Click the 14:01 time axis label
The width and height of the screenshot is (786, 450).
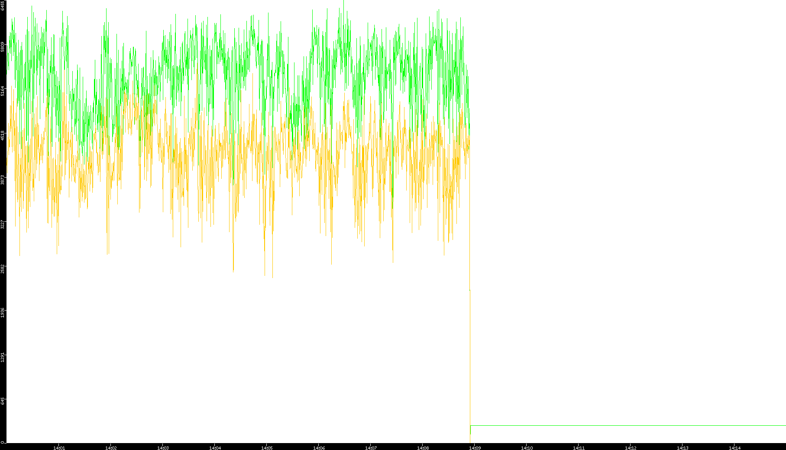(x=59, y=447)
